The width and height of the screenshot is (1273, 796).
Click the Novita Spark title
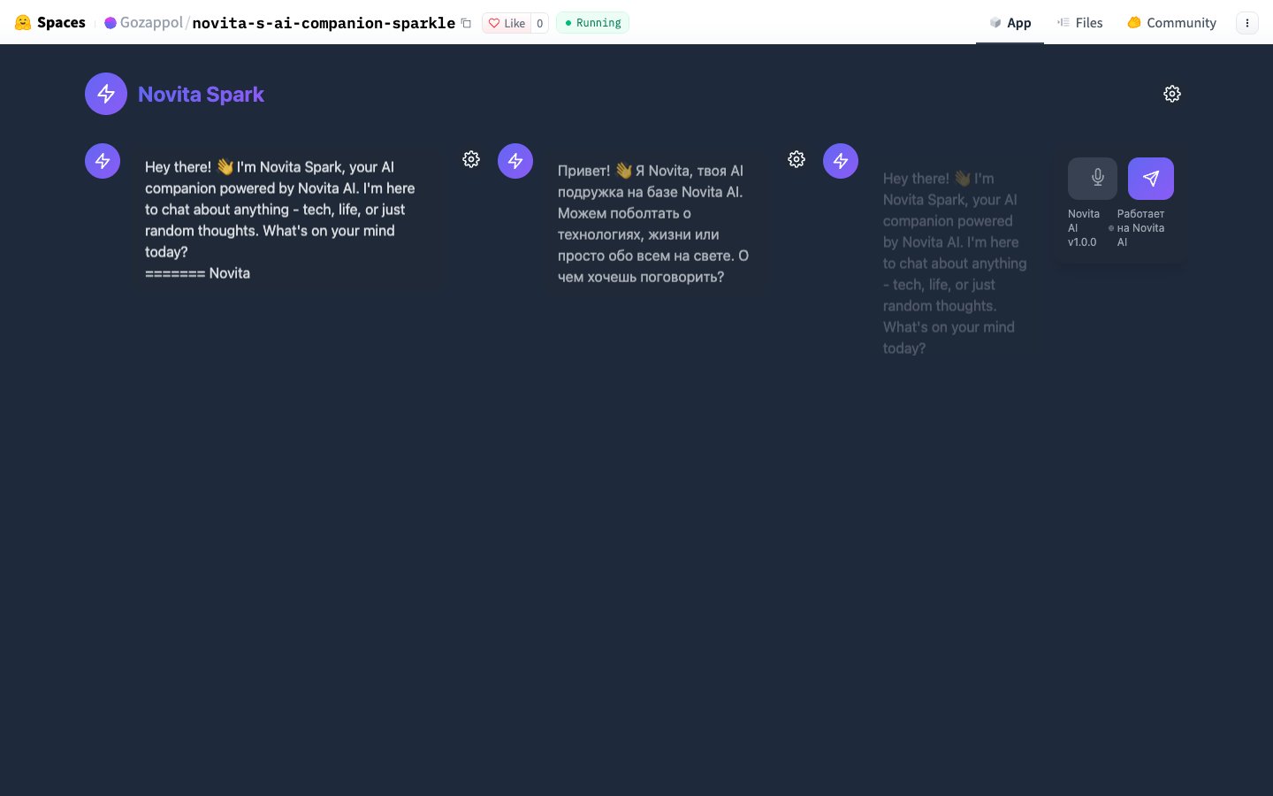[x=201, y=94]
